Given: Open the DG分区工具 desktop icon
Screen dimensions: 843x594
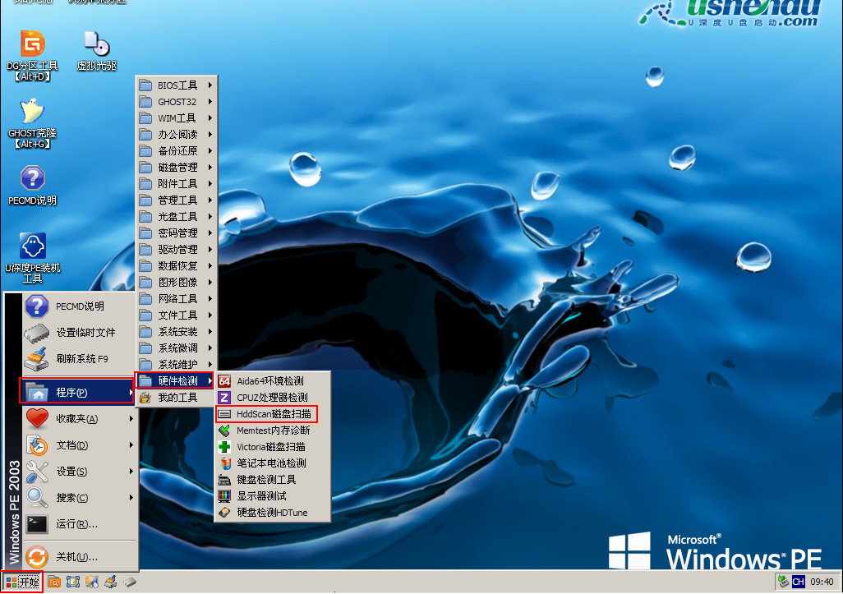Looking at the screenshot, I should pyautogui.click(x=32, y=55).
